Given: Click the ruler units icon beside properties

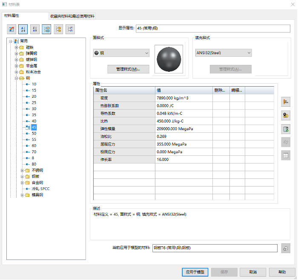Looking at the screenshot, I should coord(285,102).
